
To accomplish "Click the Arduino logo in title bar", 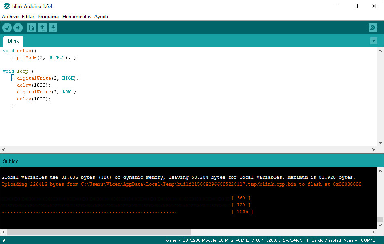I will (x=7, y=6).
